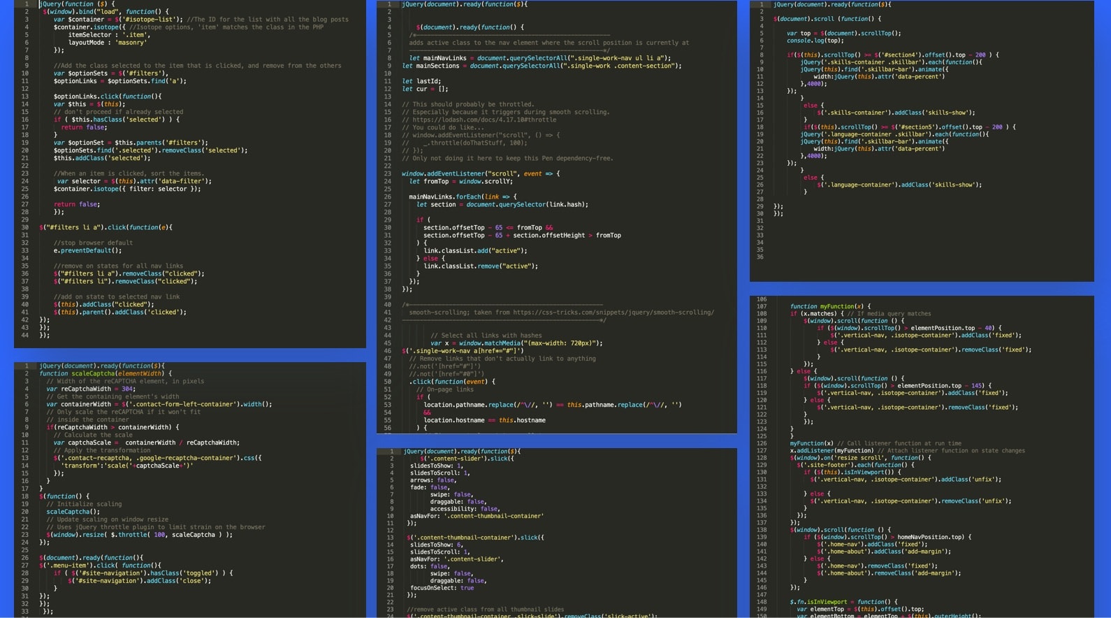Click the line "let cur = [];"

(425, 89)
